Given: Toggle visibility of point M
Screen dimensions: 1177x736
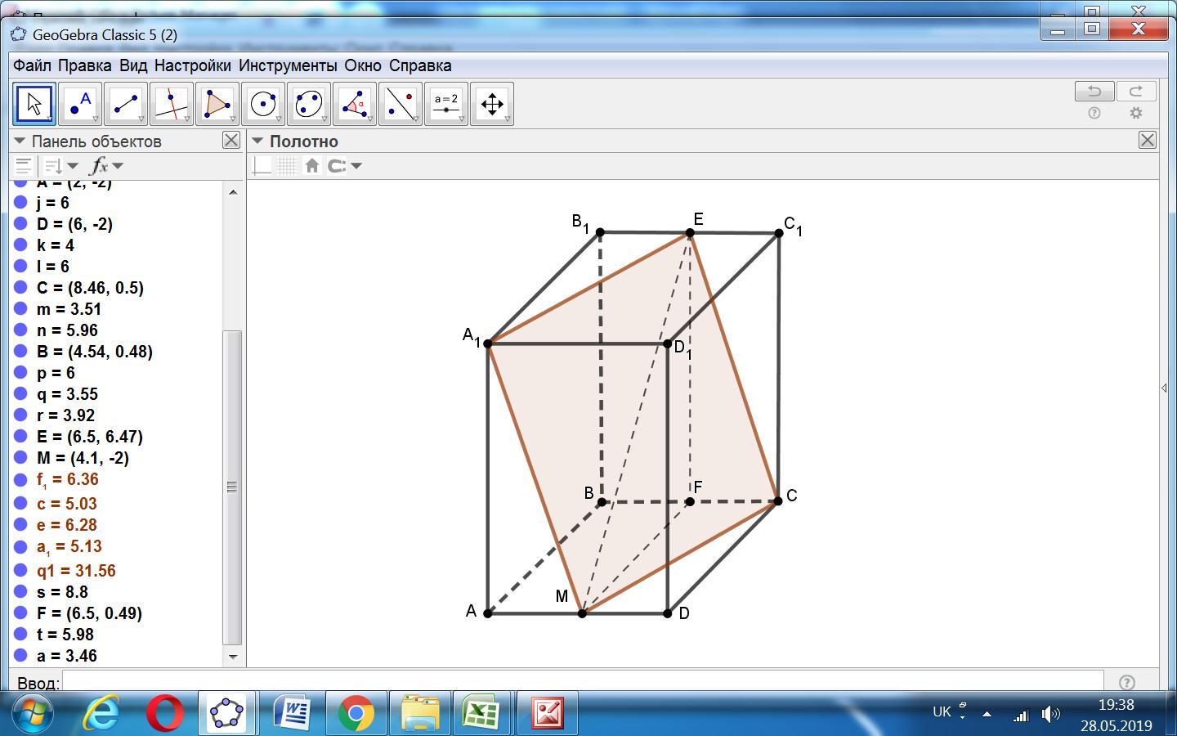Looking at the screenshot, I should (21, 458).
